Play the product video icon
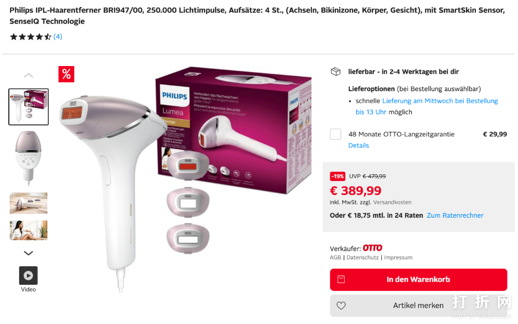The image size is (518, 324). (x=28, y=275)
